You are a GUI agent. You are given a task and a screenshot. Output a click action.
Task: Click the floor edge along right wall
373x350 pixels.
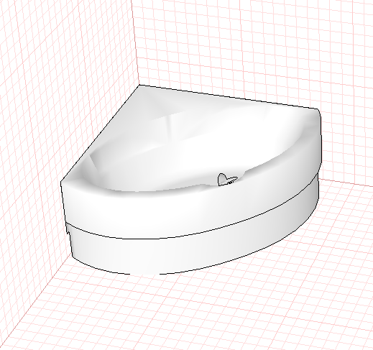point(346,182)
